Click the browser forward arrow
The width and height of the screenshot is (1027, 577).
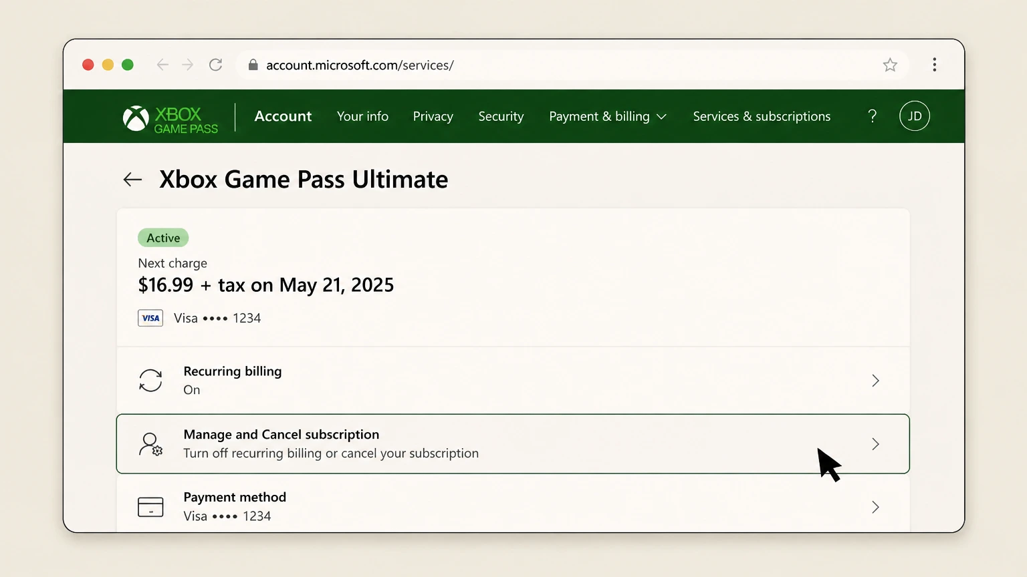188,65
